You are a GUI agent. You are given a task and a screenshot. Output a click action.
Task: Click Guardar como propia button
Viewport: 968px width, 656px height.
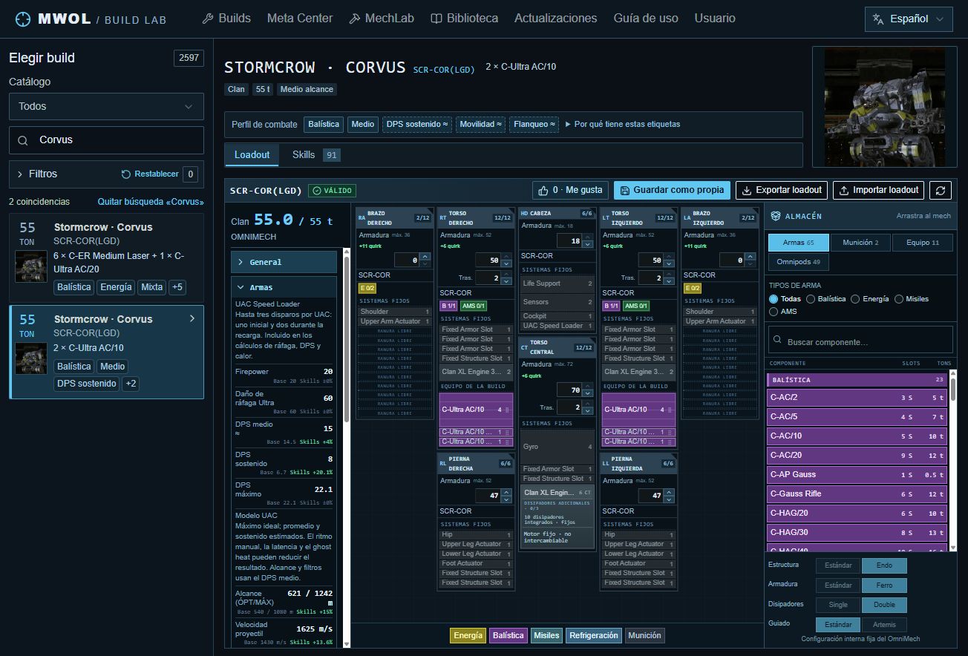pos(672,190)
